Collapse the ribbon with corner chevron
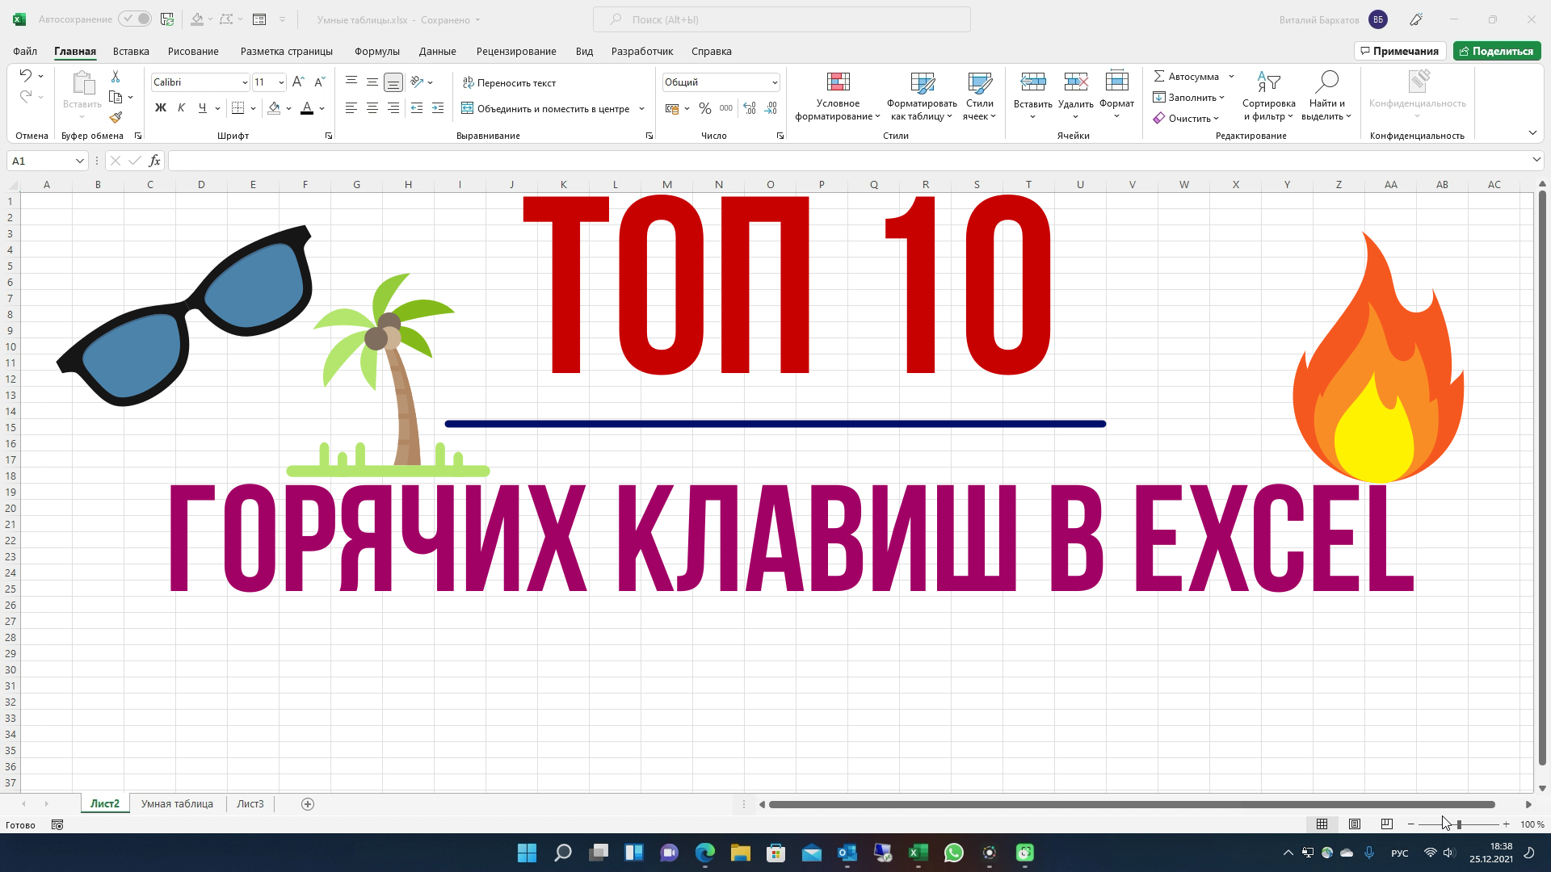Viewport: 1551px width, 872px height. pyautogui.click(x=1532, y=132)
